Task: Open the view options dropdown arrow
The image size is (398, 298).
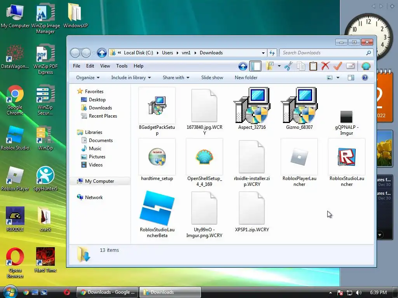Action: point(338,78)
